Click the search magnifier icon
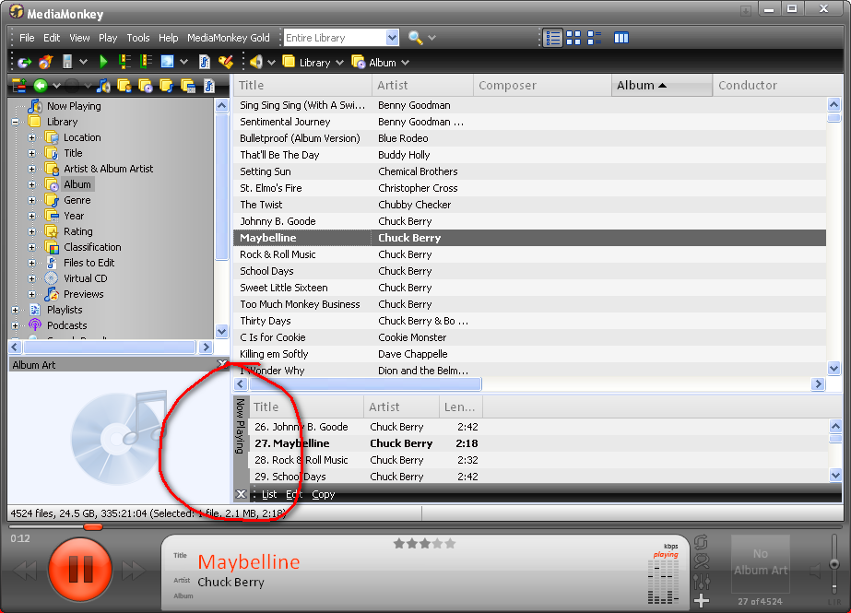This screenshot has width=851, height=613. pos(415,38)
